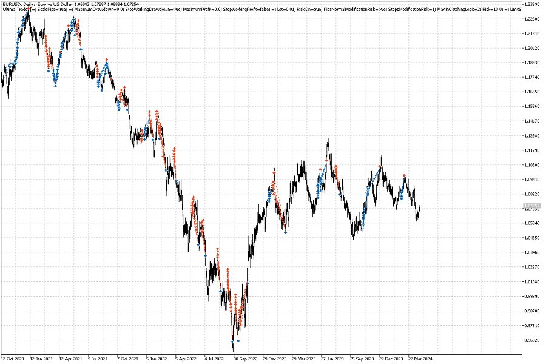Click the 12 Jan 2021 date label
The height and width of the screenshot is (364, 546).
click(41, 359)
